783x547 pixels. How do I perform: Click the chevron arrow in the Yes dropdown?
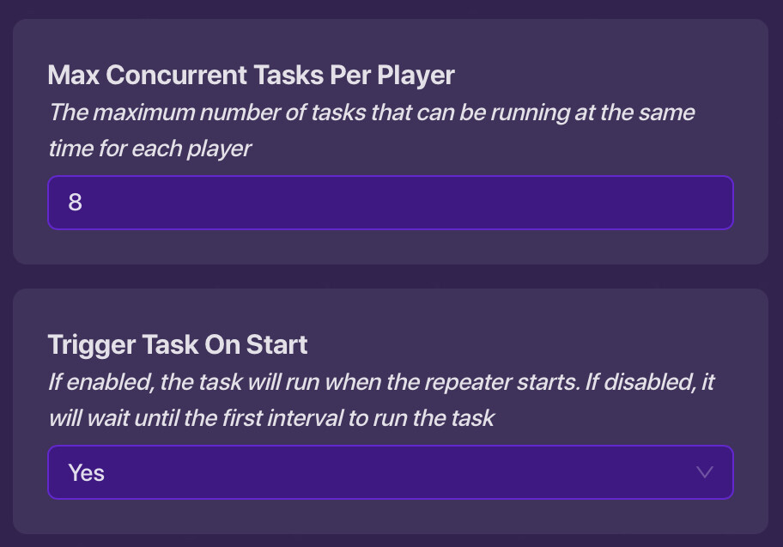705,471
